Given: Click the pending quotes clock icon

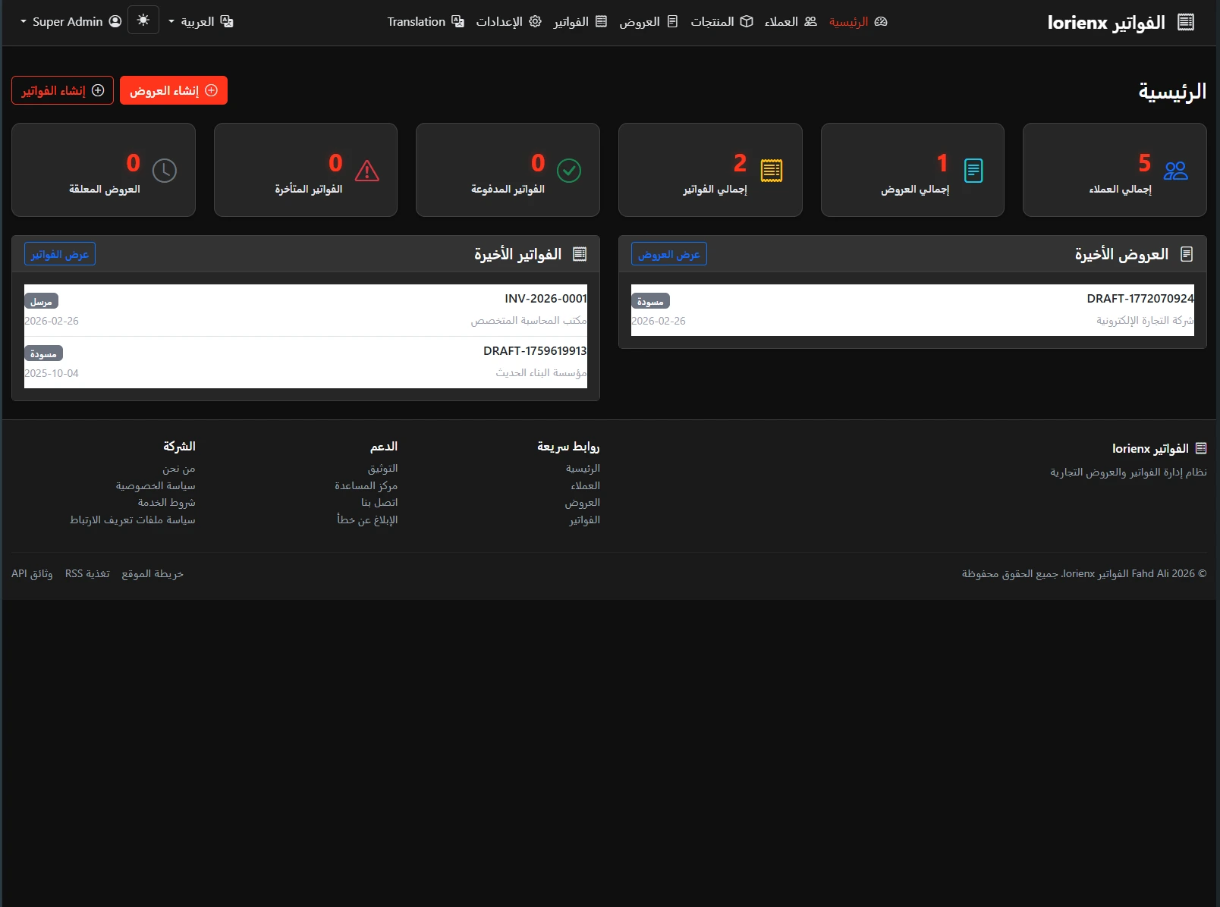Looking at the screenshot, I should click(164, 171).
